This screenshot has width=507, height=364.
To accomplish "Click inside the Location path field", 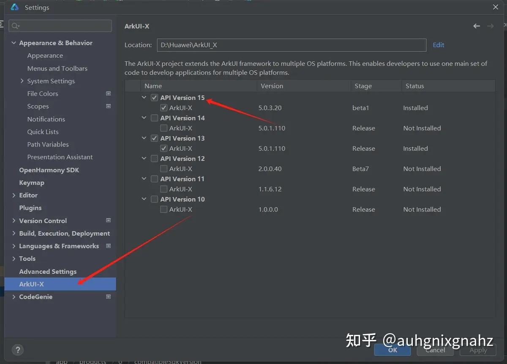I will tap(292, 45).
